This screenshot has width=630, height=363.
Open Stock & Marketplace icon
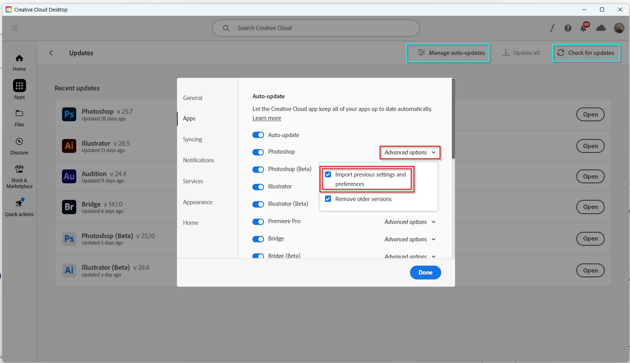coord(19,169)
